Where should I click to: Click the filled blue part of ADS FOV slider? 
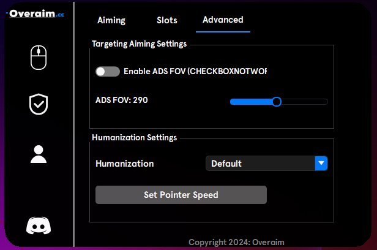click(x=251, y=102)
